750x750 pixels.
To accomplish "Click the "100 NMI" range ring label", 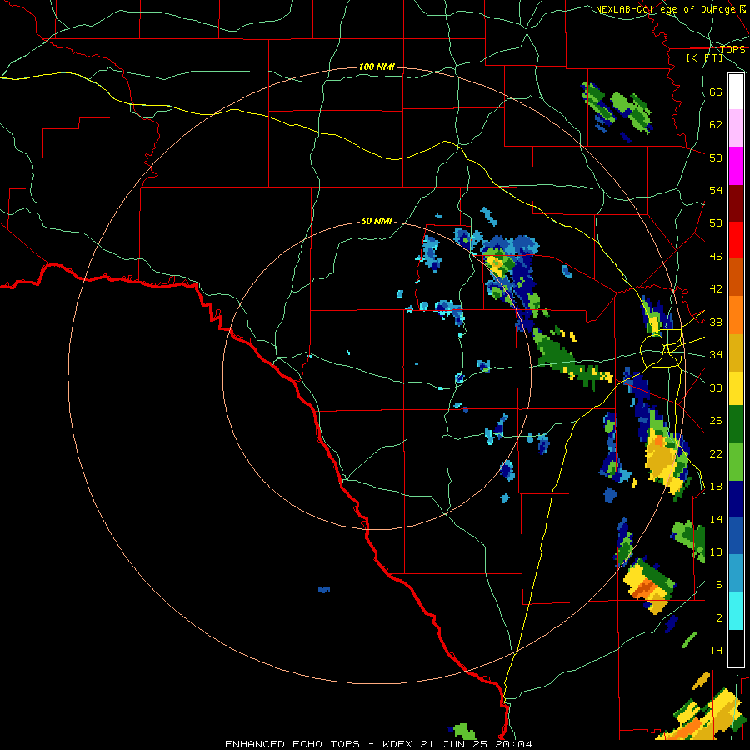I will coord(377,67).
